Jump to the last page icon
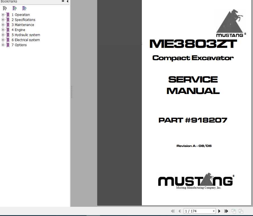Viewport: 253px width, 216px height. coord(226,211)
